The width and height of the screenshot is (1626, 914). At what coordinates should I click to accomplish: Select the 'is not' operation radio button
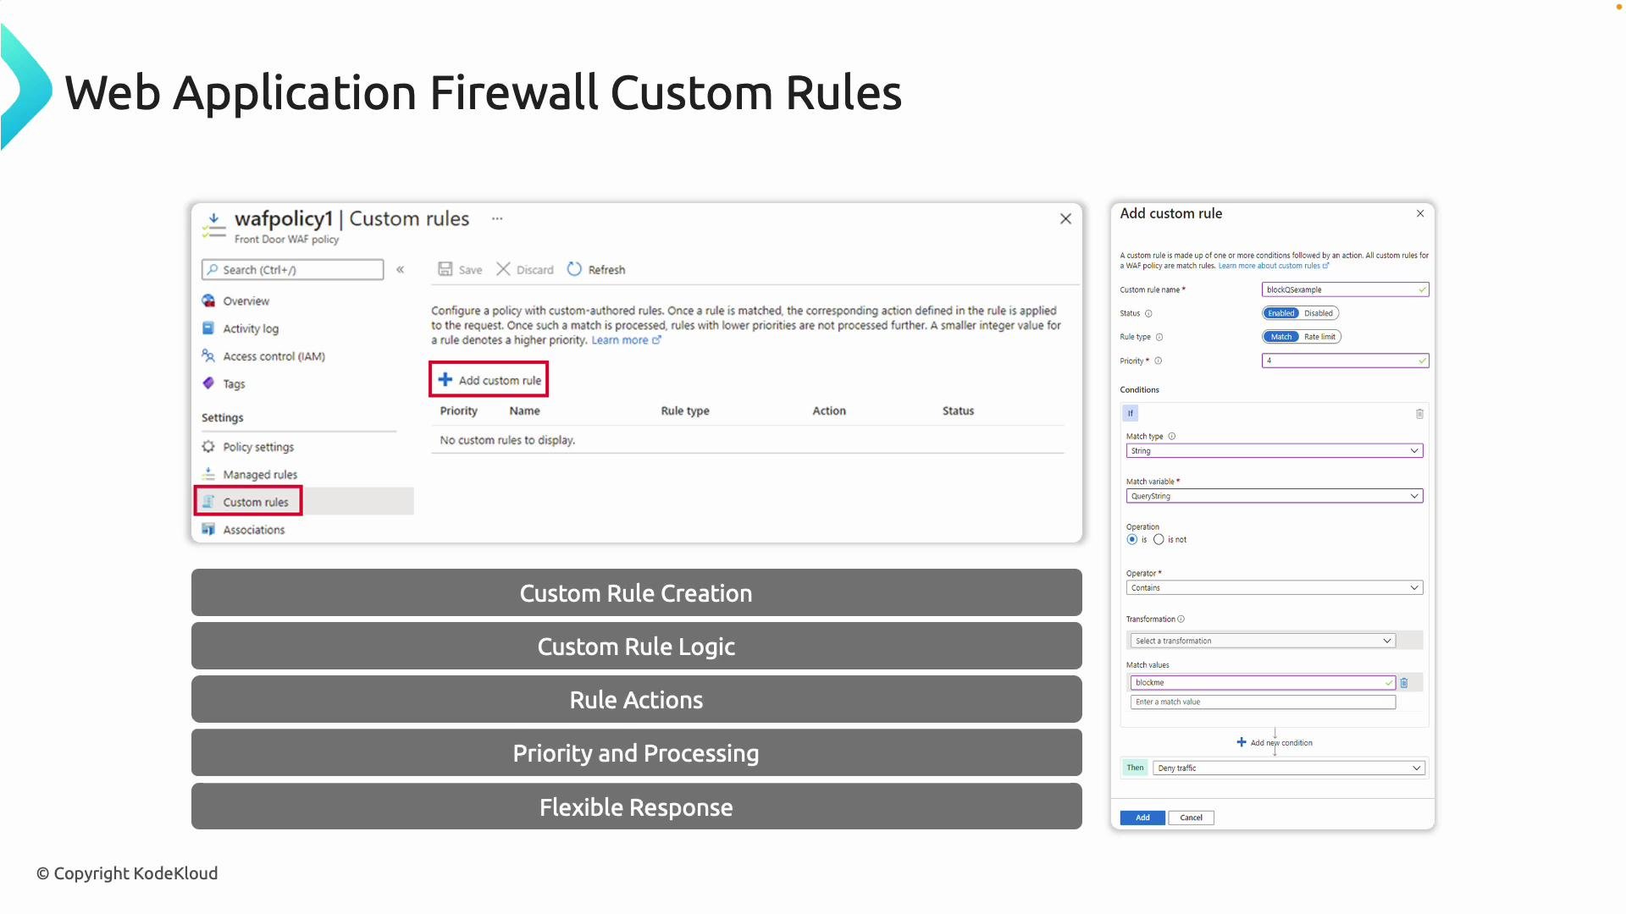pos(1159,540)
